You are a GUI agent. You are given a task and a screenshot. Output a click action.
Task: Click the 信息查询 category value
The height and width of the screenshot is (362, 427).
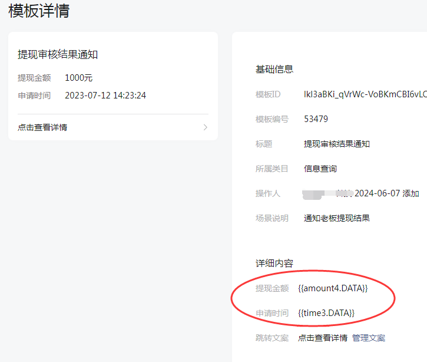pyautogui.click(x=320, y=169)
